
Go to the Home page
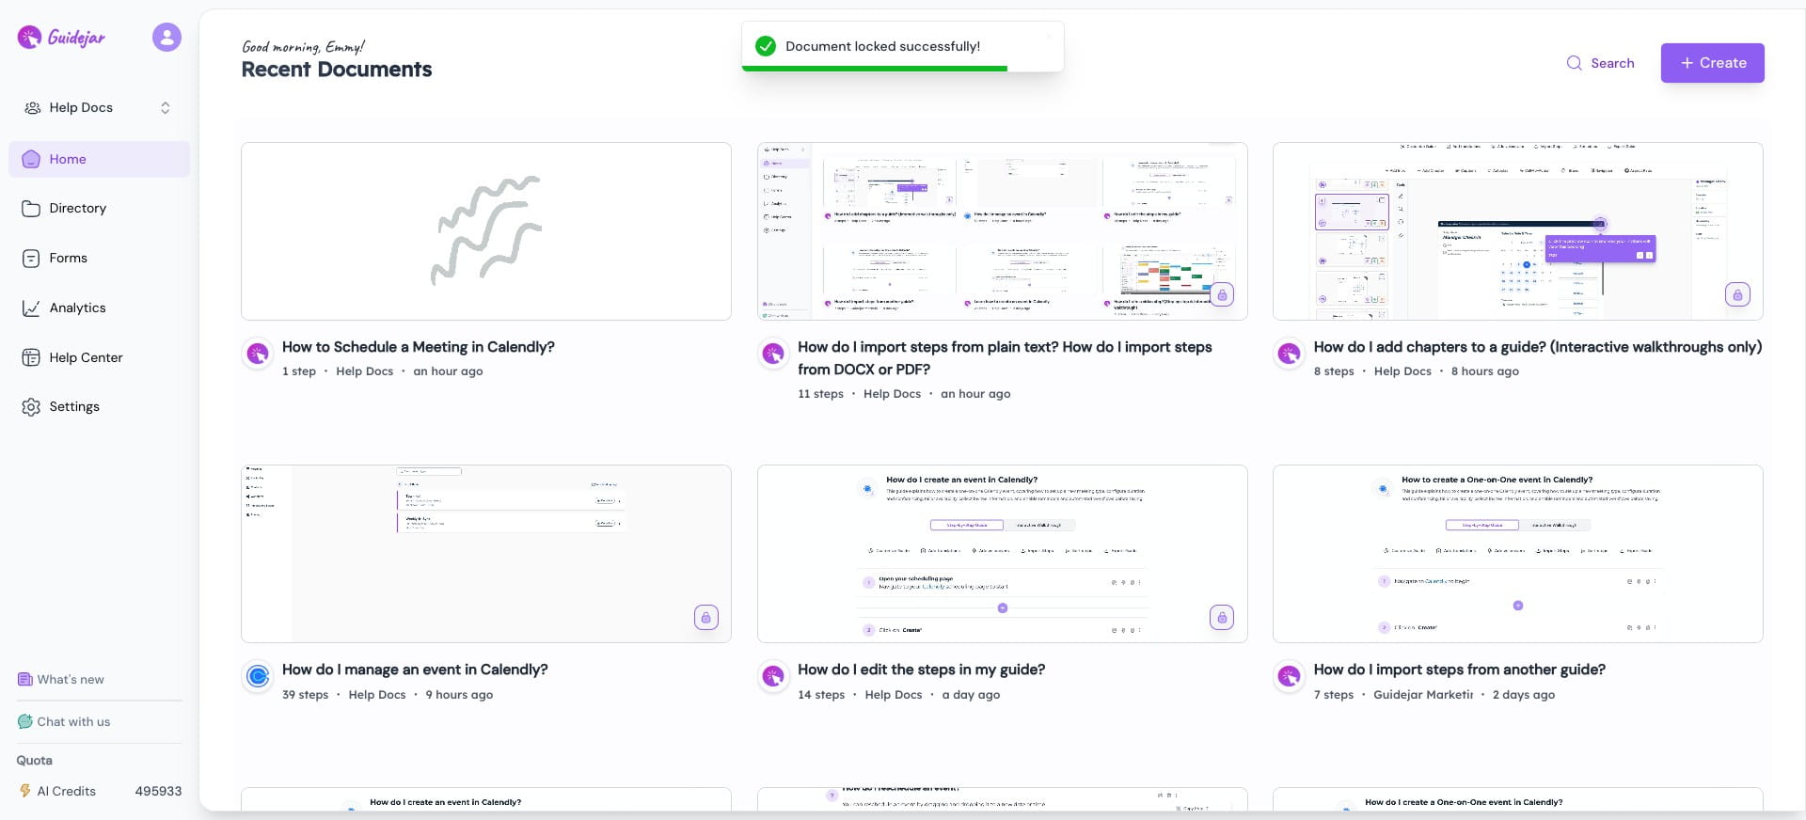[x=99, y=159]
